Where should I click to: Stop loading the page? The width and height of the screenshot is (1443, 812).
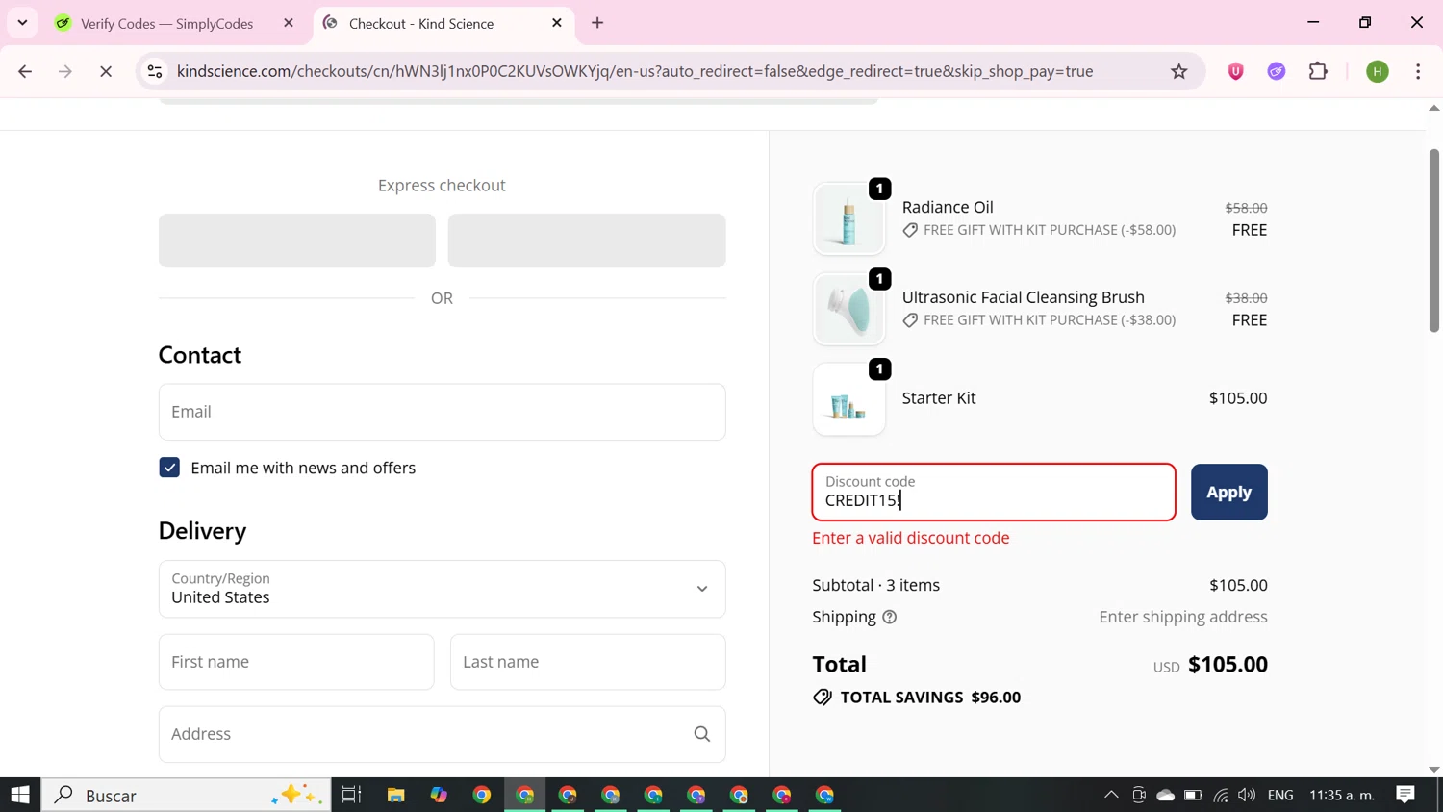[x=106, y=71]
